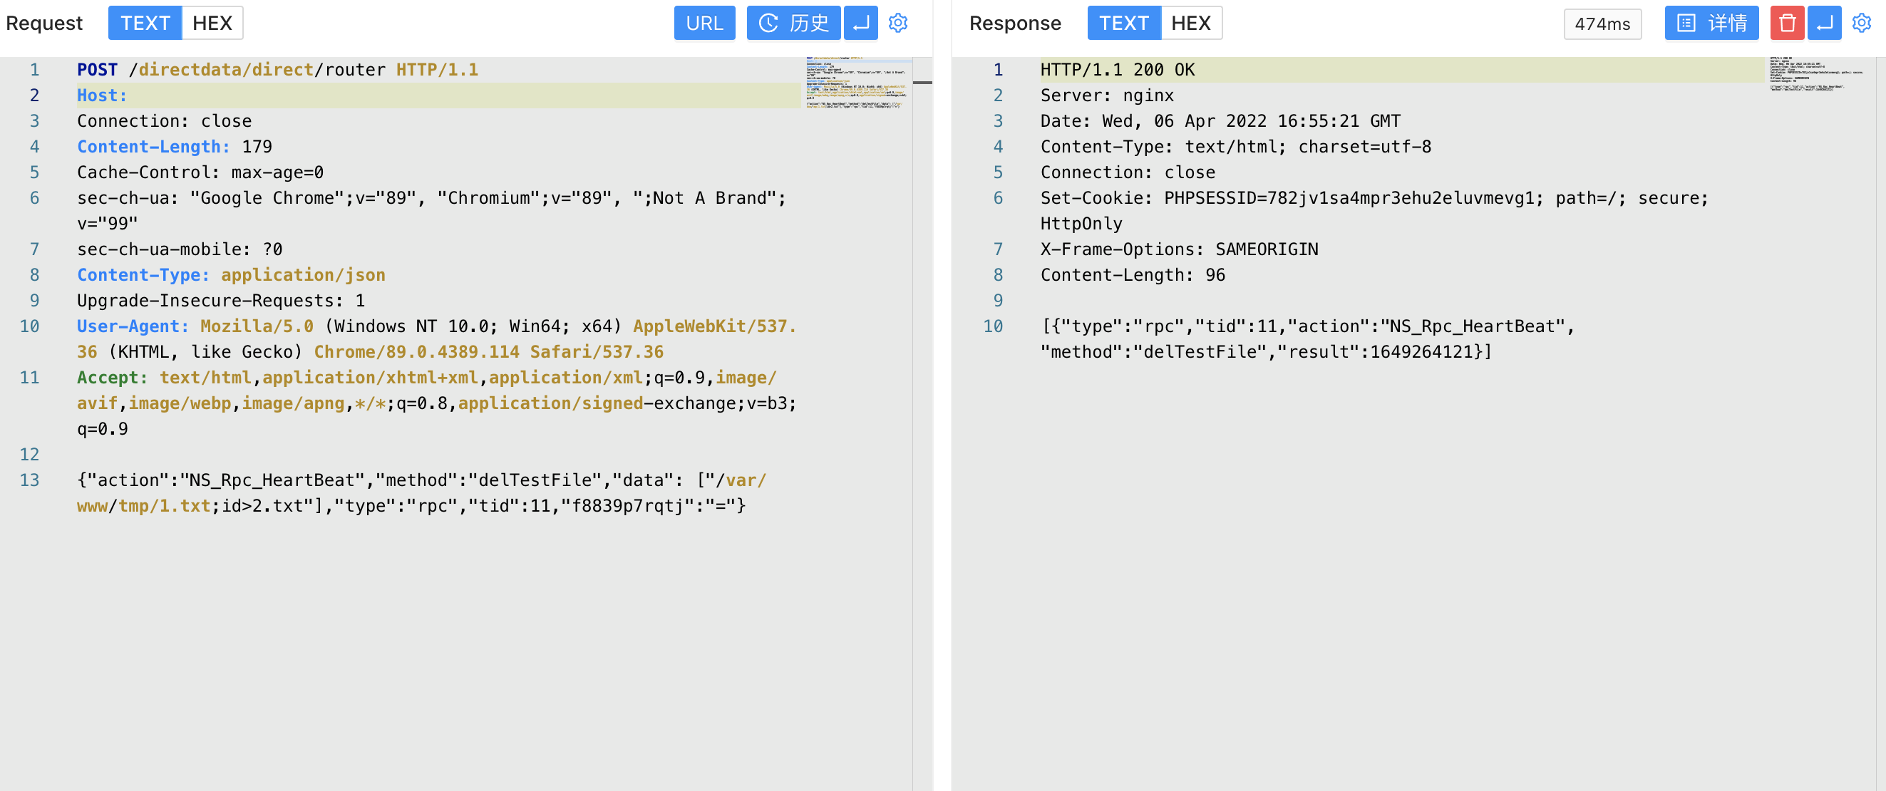Screen dimensions: 1886x791
Task: Click the Request scrollbar position marker
Action: [x=922, y=83]
